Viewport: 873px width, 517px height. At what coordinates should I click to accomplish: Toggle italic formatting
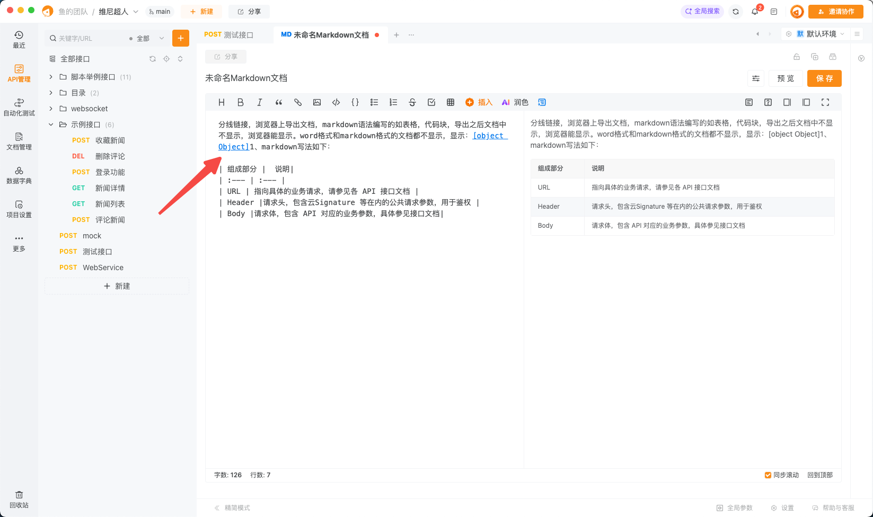259,102
